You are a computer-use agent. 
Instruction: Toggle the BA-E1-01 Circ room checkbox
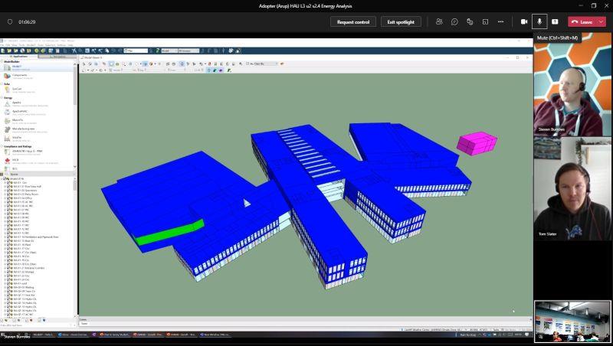[x=8, y=182]
